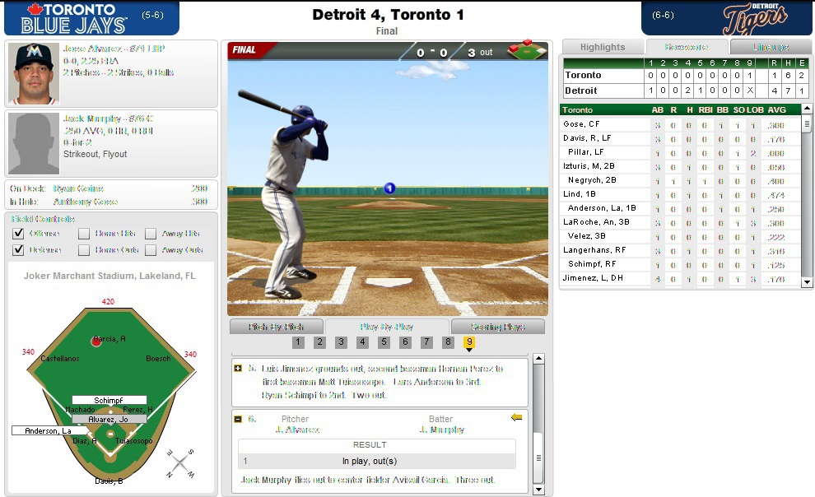Image resolution: width=815 pixels, height=497 pixels.
Task: Collapse play 6 Alvarez vs Murphy entry
Action: (238, 419)
